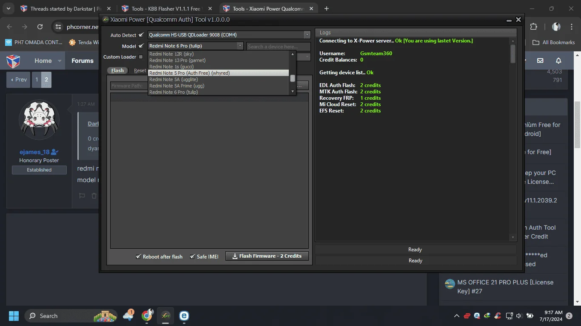Focus the Search a device here field
Screen dimensions: 581x326
[x=279, y=46]
